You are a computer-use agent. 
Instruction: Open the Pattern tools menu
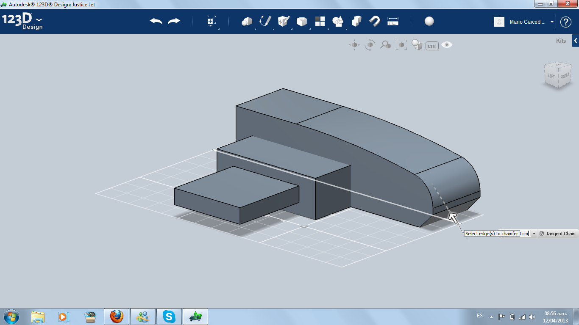(320, 21)
